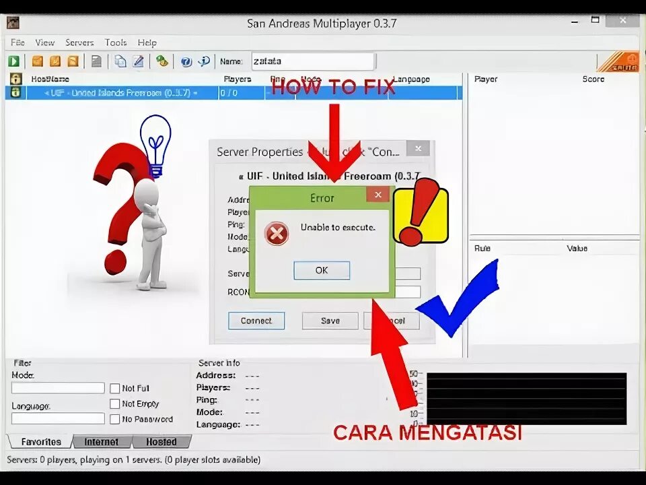Click the second orange Delete Server icon
646x485 pixels.
pos(55,61)
